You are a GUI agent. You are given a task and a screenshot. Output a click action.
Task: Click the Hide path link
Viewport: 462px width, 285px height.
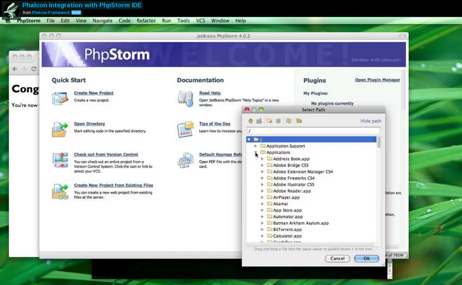[x=371, y=121]
